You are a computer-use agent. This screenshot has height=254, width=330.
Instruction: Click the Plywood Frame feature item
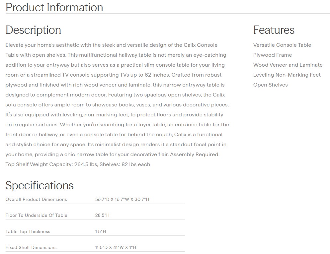[272, 55]
